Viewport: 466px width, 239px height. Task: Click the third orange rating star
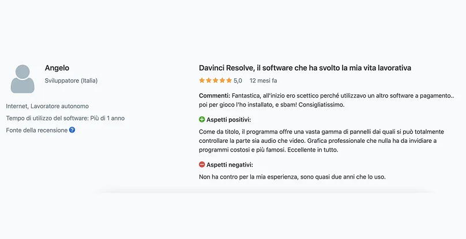point(216,81)
